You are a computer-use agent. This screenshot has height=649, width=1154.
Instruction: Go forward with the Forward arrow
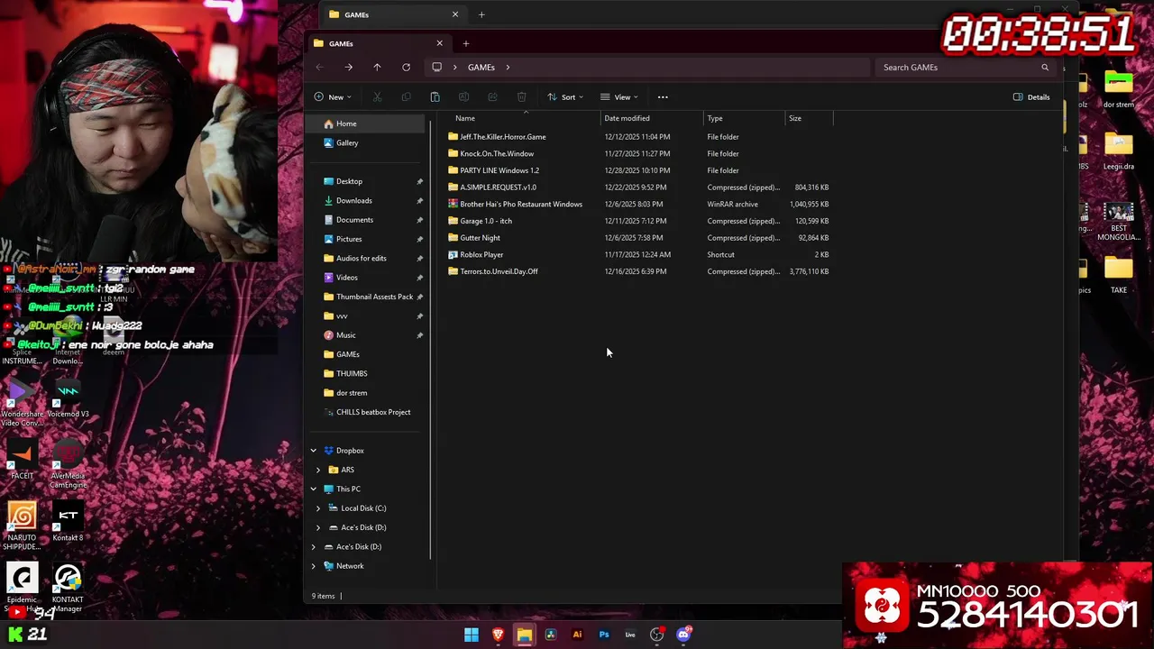[348, 68]
